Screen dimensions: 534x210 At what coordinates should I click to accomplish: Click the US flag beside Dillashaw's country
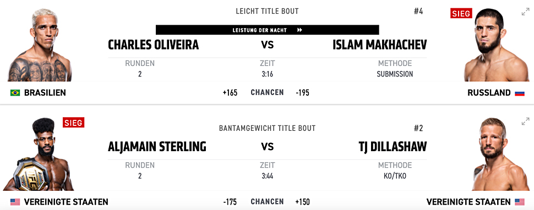pyautogui.click(x=519, y=202)
